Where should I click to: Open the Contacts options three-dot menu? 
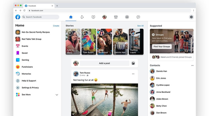click(x=192, y=66)
